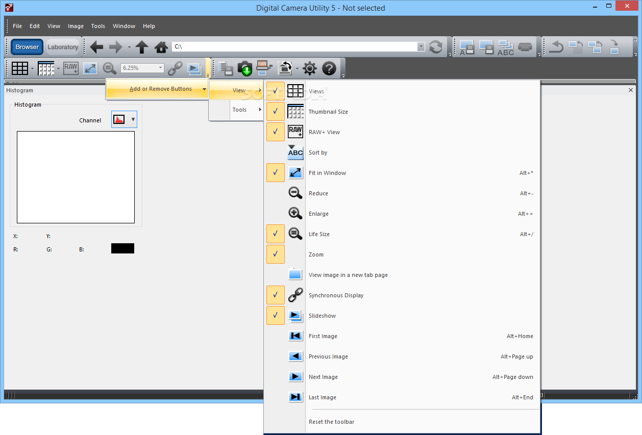
Task: Open settings gear in toolbar
Action: coord(310,68)
